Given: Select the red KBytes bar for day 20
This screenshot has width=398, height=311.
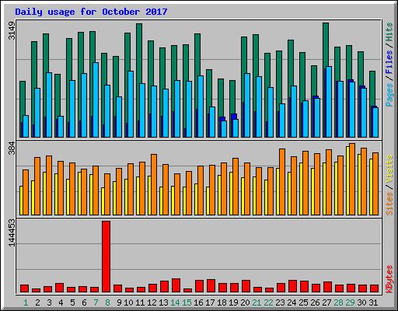Looking at the screenshot, I should (x=246, y=286).
